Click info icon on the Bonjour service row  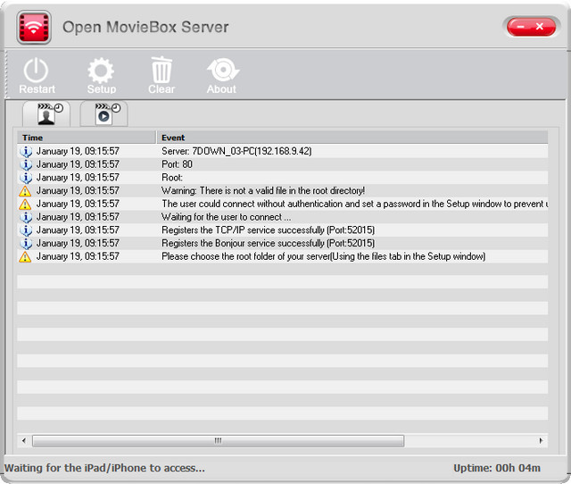click(26, 243)
